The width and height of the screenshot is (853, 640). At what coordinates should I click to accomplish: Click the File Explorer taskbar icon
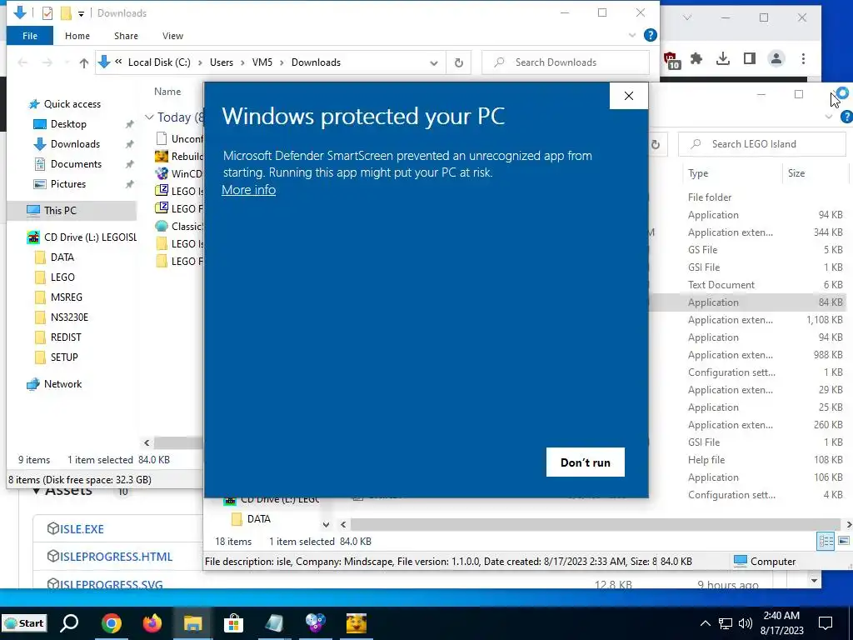tap(192, 623)
